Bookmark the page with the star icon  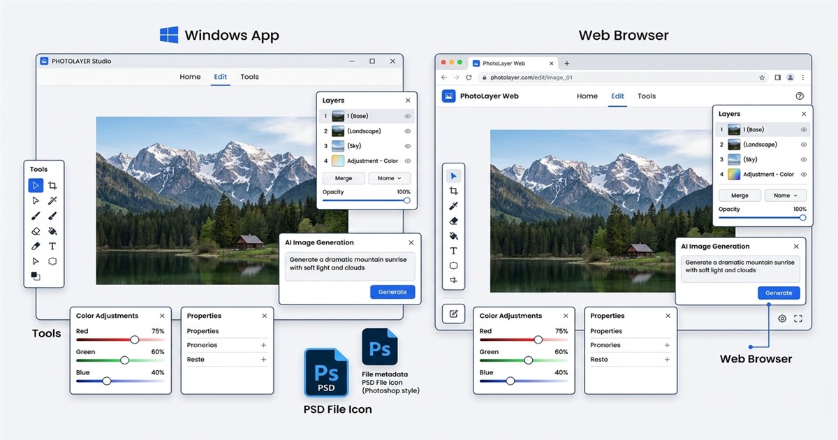[x=763, y=78]
